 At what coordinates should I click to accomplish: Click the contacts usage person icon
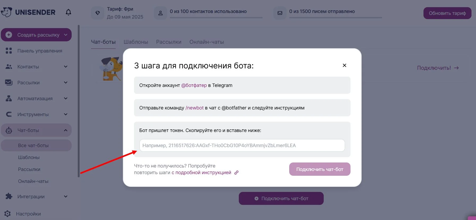161,13
